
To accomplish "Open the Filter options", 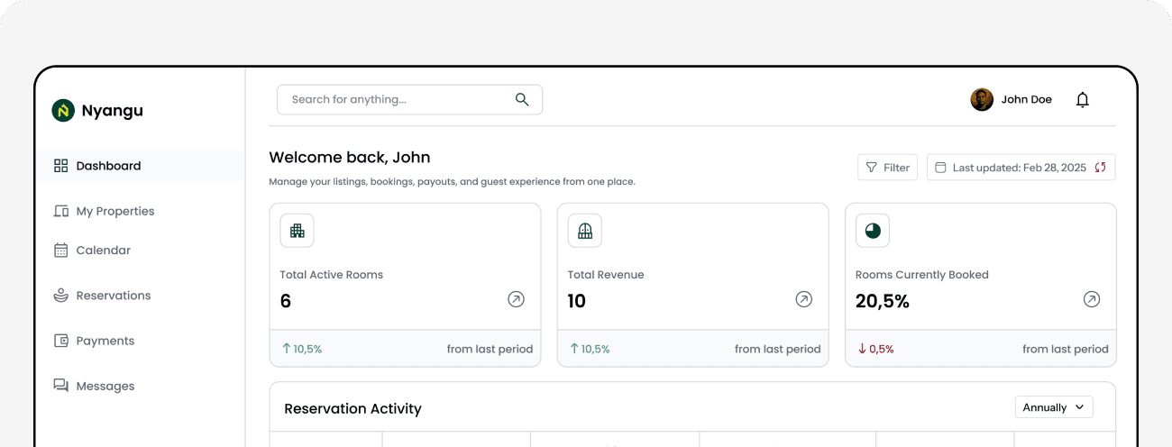I will pos(887,168).
